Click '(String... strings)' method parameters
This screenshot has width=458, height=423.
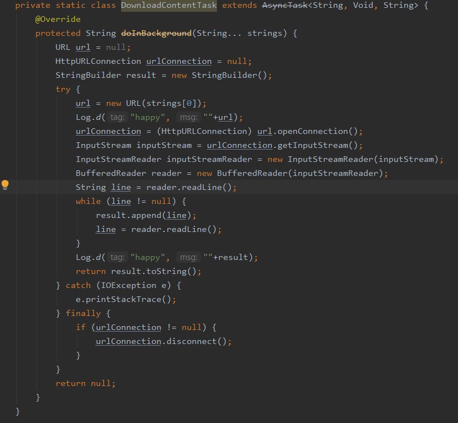click(x=239, y=33)
